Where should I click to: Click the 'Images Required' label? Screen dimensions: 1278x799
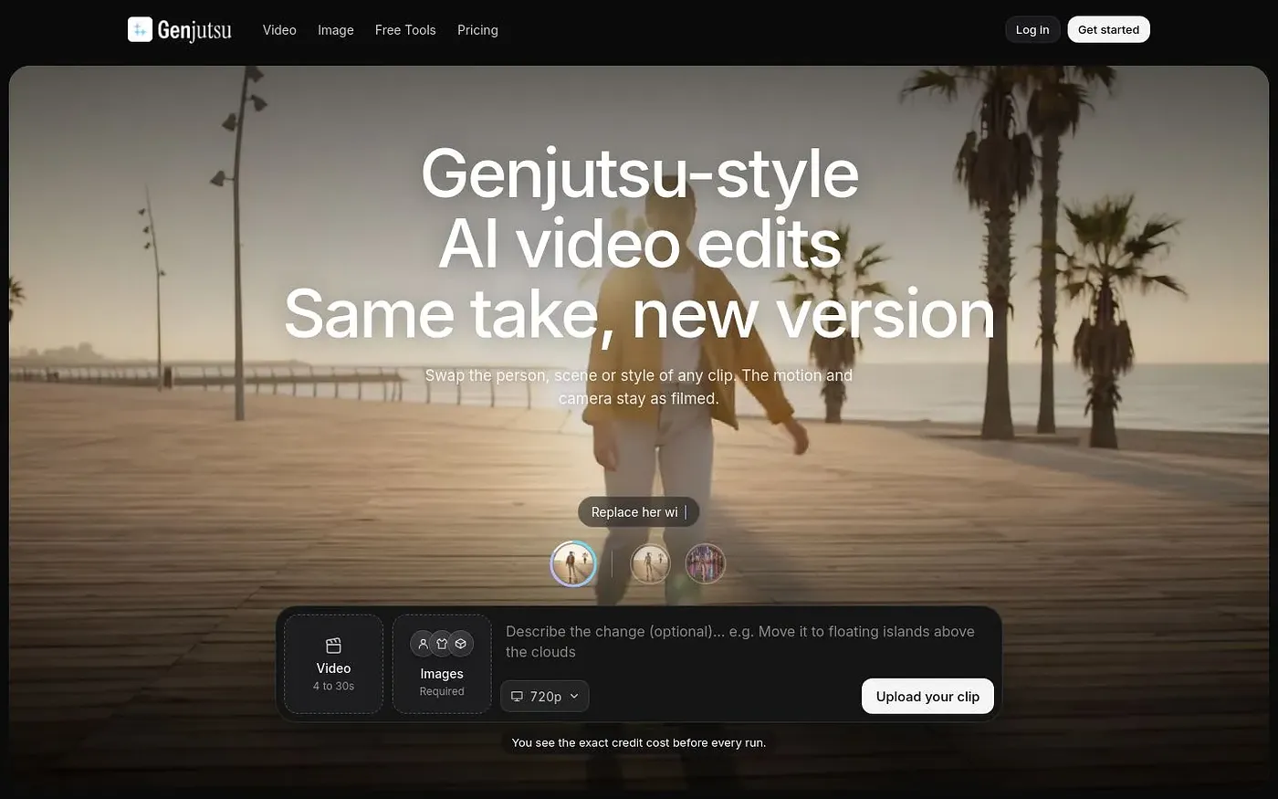click(x=442, y=681)
